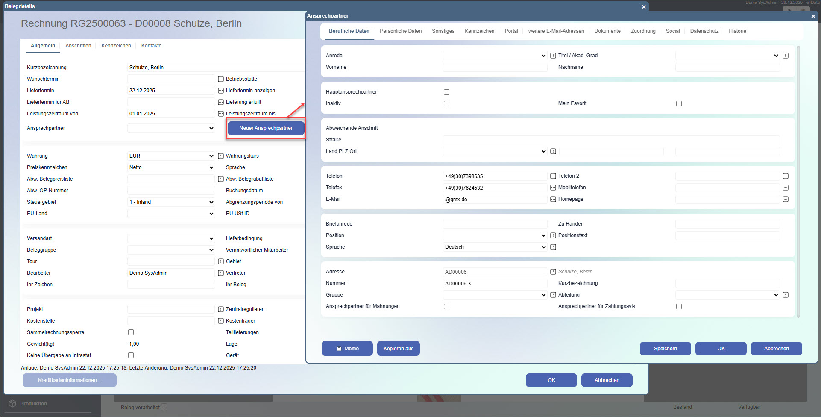Click the info icon beside Sprache
Viewport: 821px width, 417px height.
(x=553, y=247)
